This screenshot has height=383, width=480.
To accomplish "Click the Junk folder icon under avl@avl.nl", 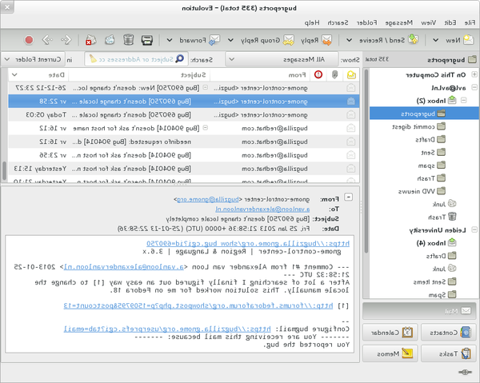I will tap(451, 203).
